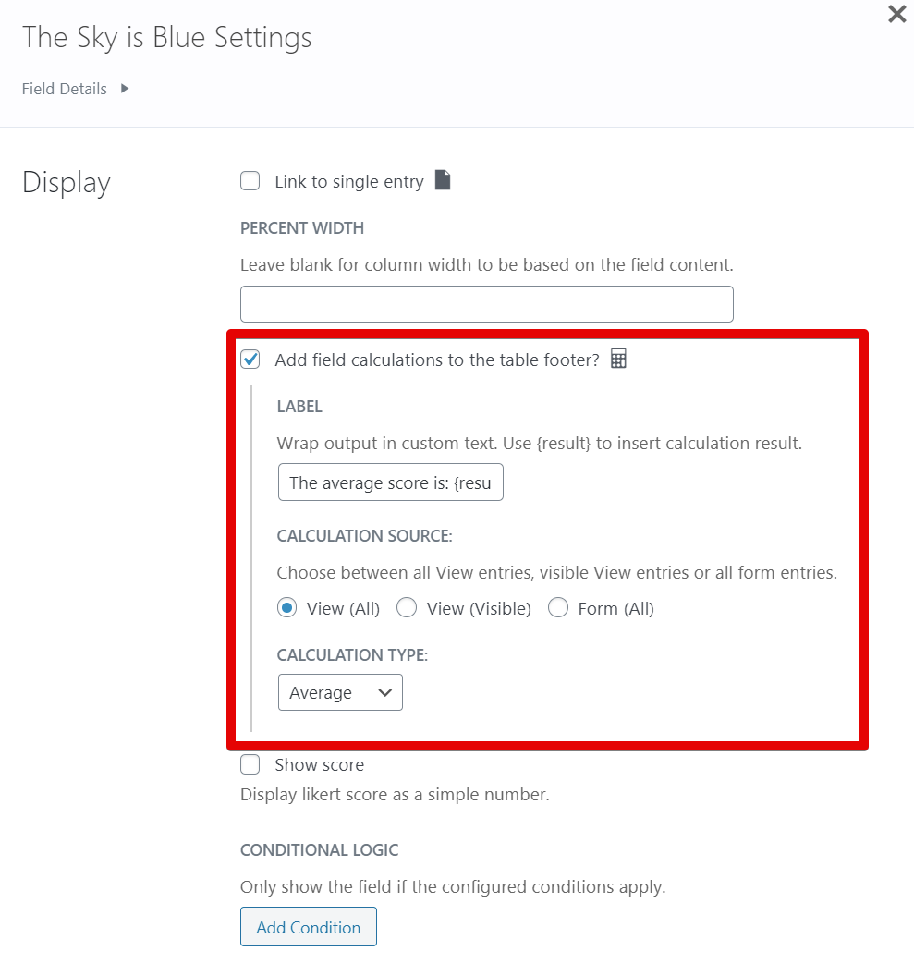Click the Link to single entry label
Screen dimensions: 914x976
[x=349, y=182]
